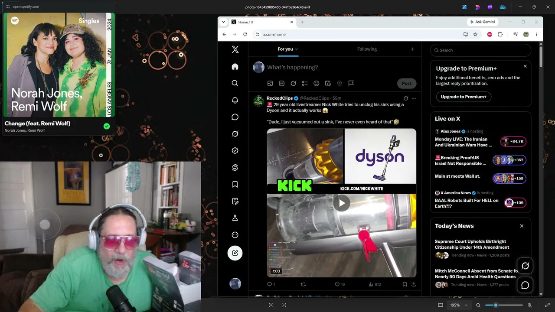
Task: Open Premium verified badge in X sidebar
Action: point(235,151)
